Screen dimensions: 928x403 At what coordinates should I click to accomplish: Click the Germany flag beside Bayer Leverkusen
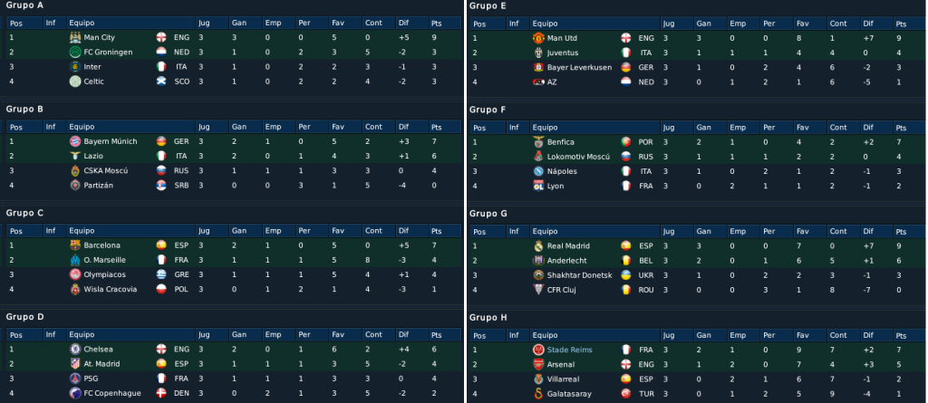click(x=625, y=67)
